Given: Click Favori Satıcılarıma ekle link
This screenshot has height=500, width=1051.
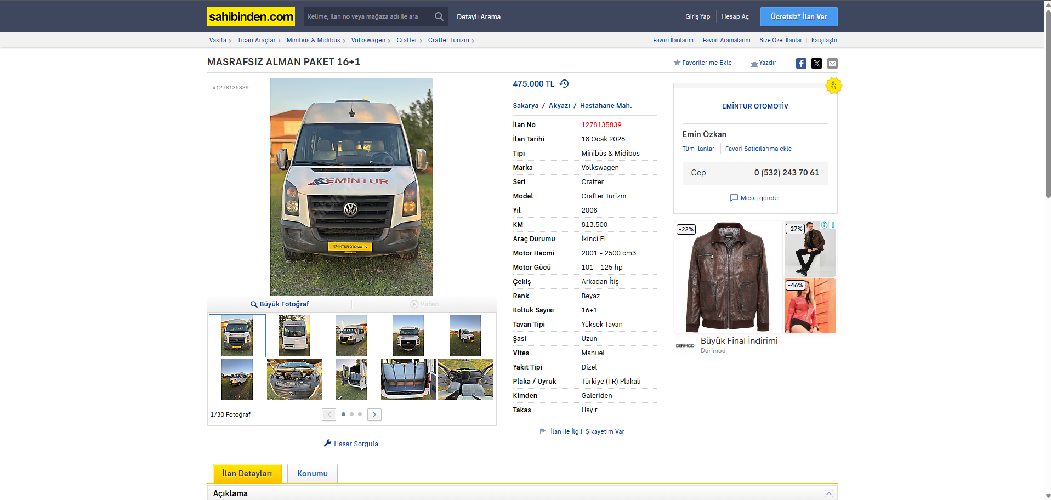Looking at the screenshot, I should 758,149.
